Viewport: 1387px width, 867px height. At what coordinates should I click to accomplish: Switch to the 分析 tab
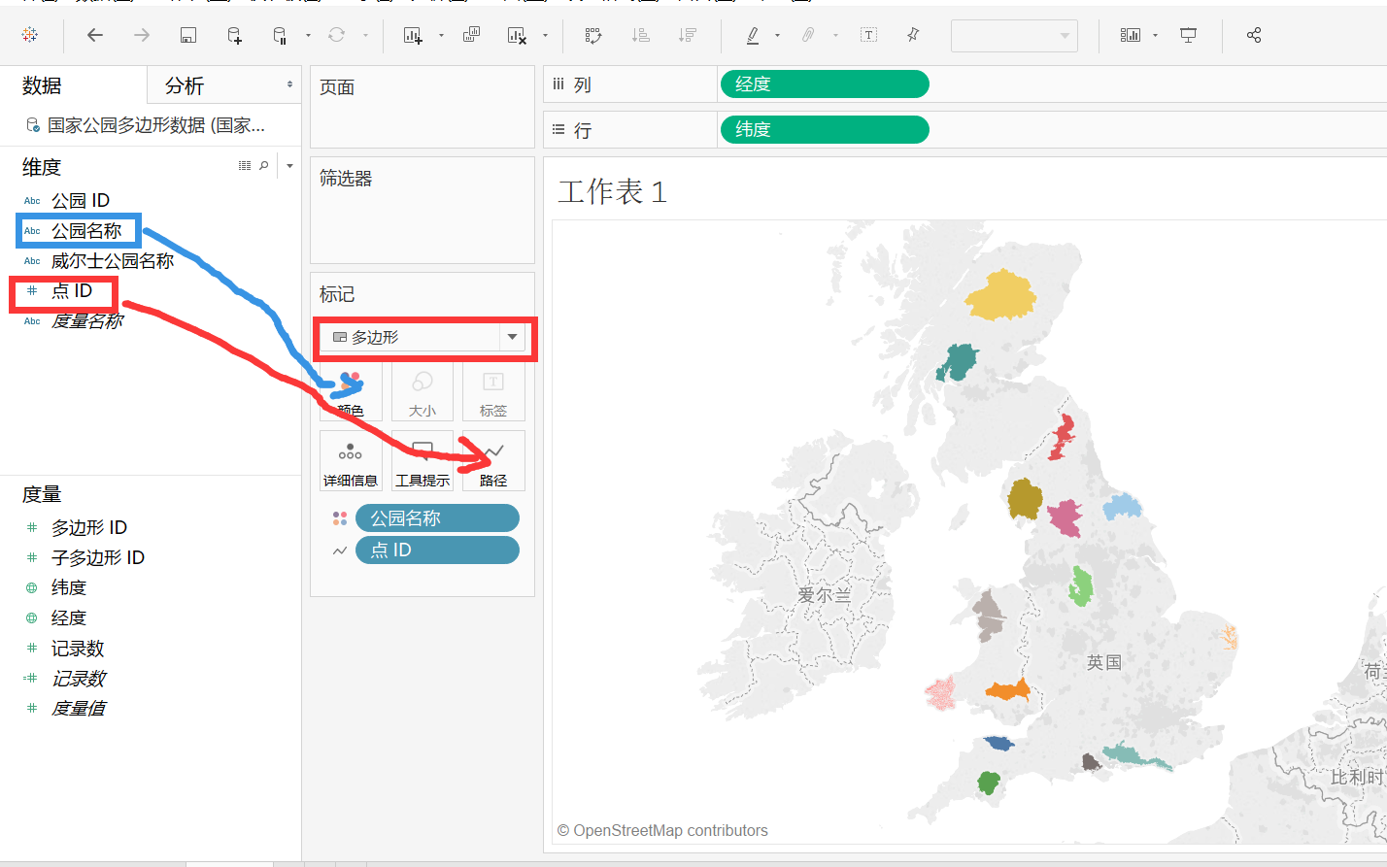tap(185, 86)
